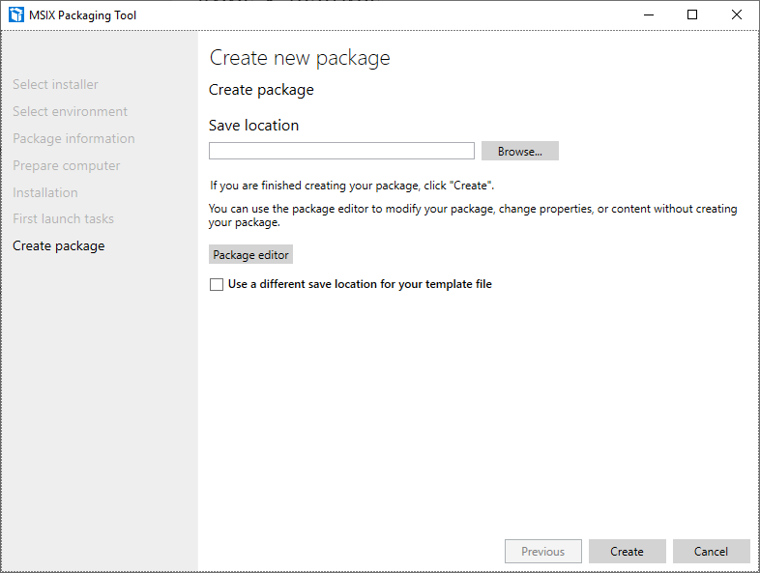This screenshot has width=760, height=573.
Task: Close the MSIX Packaging Tool window
Action: [x=736, y=15]
